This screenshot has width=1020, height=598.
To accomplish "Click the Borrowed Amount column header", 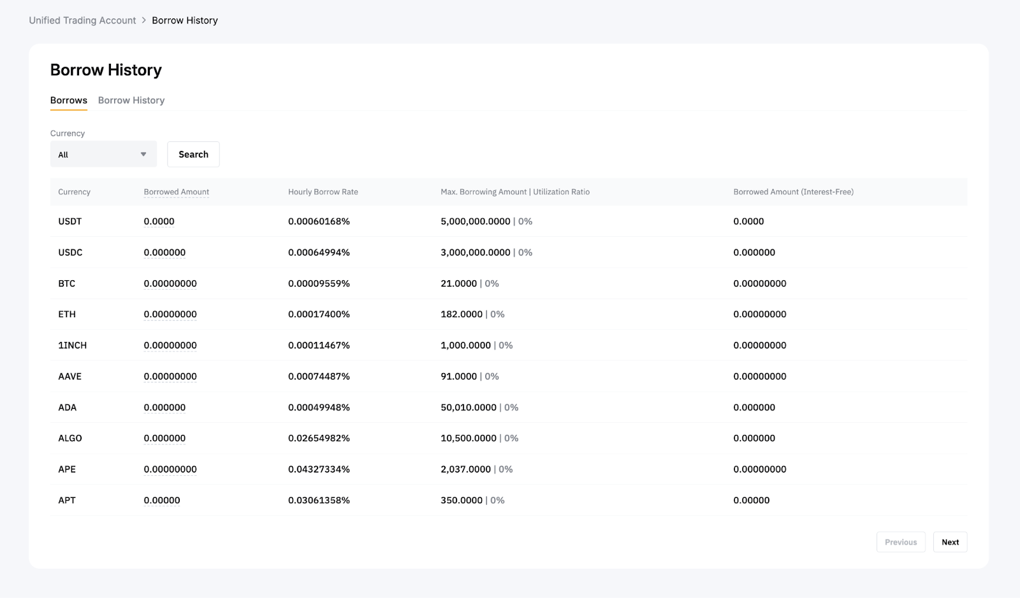I will pyautogui.click(x=177, y=192).
